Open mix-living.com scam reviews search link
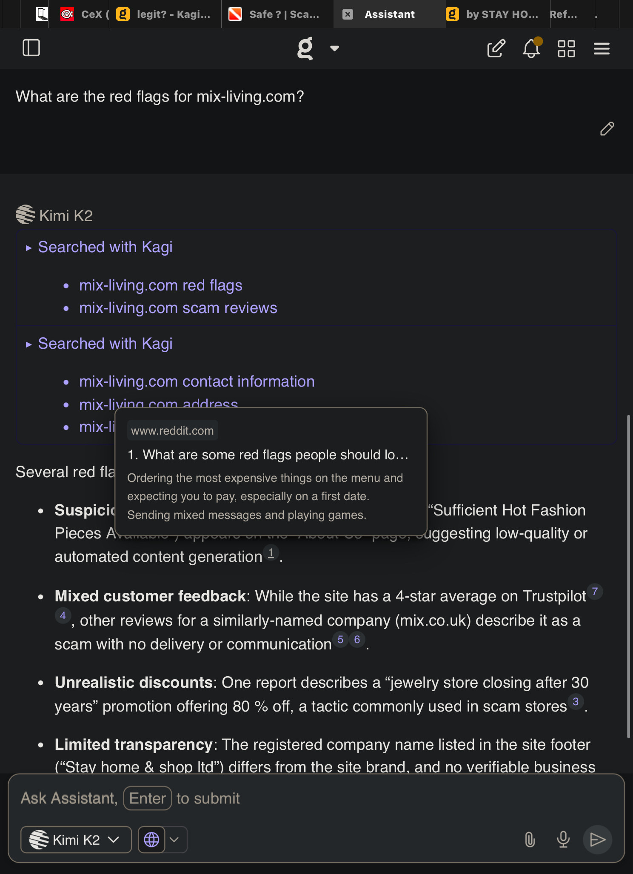633x874 pixels. 178,308
